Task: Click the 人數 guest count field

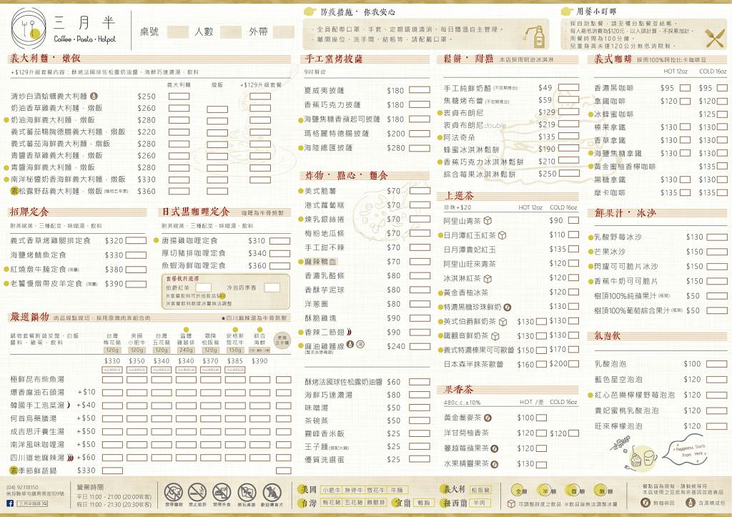Action: tap(231, 31)
